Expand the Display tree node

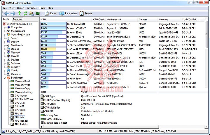point(5,42)
